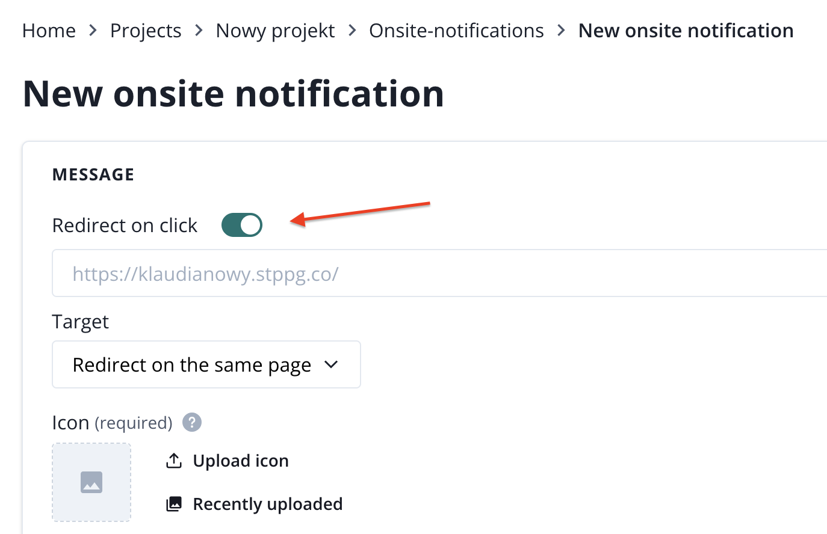This screenshot has height=534, width=827.
Task: Click the upload arrow icon
Action: tap(174, 461)
